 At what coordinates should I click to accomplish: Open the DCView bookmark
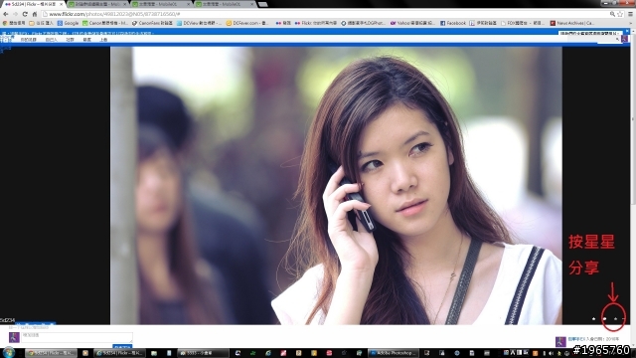click(x=199, y=23)
